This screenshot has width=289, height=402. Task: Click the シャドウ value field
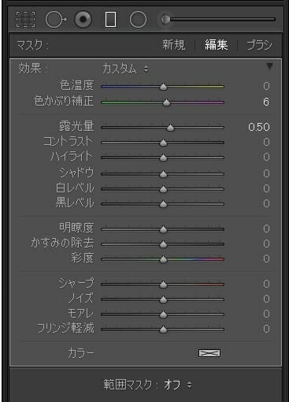click(x=266, y=173)
